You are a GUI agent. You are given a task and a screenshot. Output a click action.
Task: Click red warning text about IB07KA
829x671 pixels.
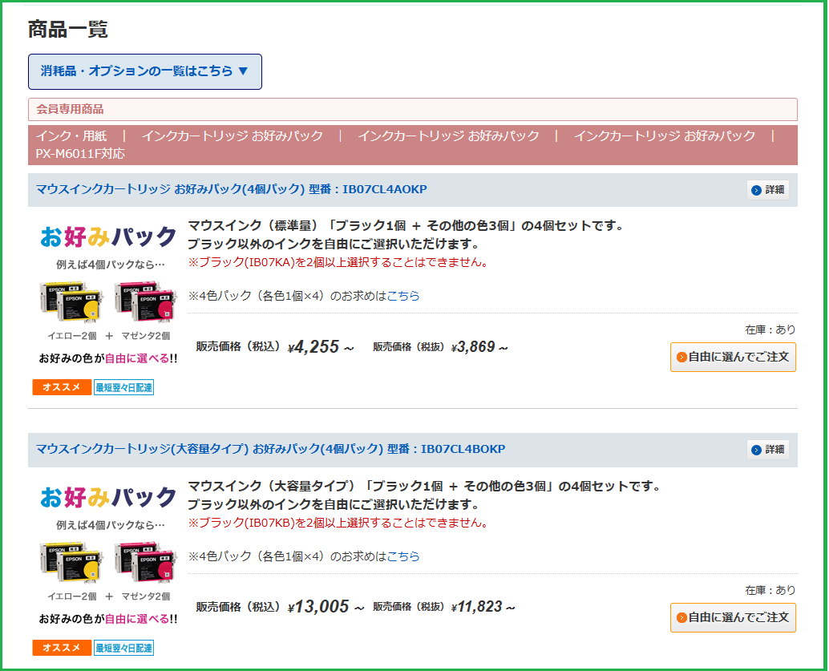pos(338,262)
